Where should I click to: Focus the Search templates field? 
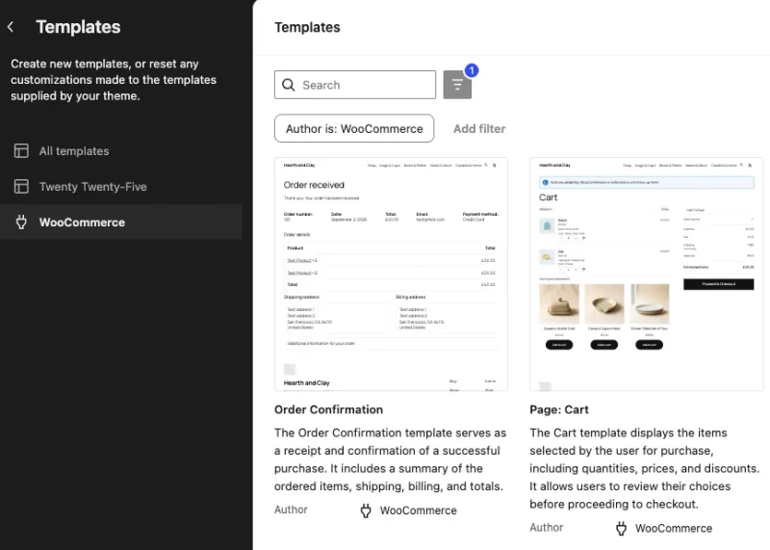[355, 85]
